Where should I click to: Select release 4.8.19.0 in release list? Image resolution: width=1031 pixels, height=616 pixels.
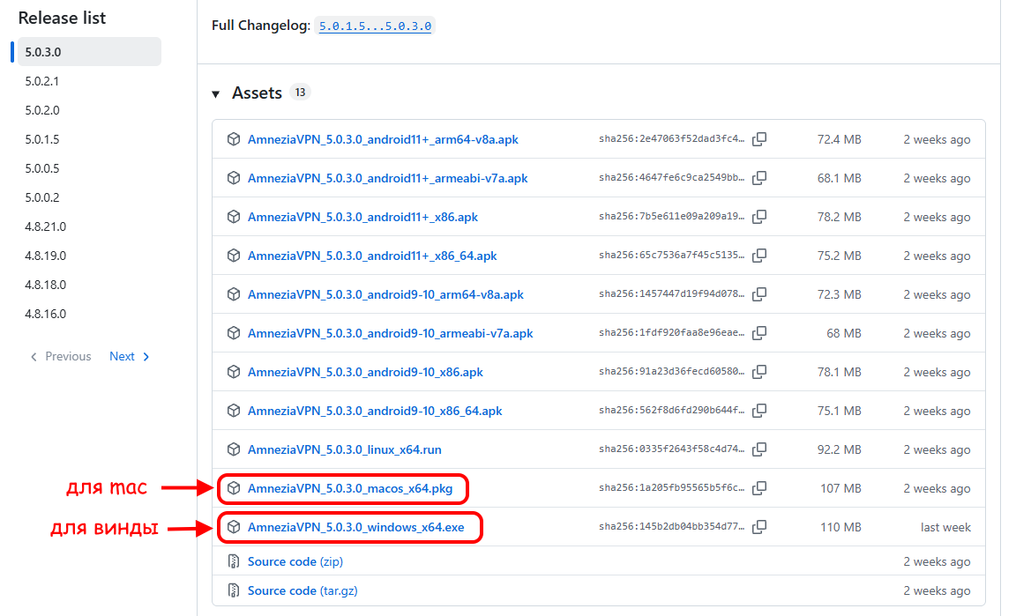(45, 256)
